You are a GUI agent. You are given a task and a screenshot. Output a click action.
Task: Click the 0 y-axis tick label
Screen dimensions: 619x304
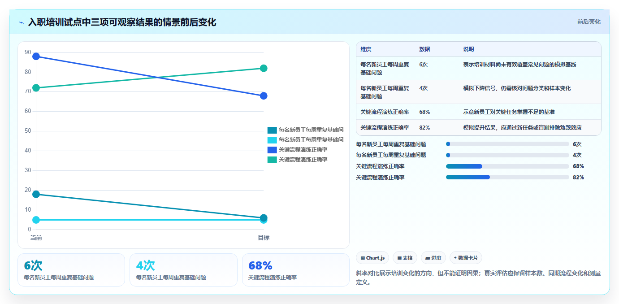(x=30, y=230)
